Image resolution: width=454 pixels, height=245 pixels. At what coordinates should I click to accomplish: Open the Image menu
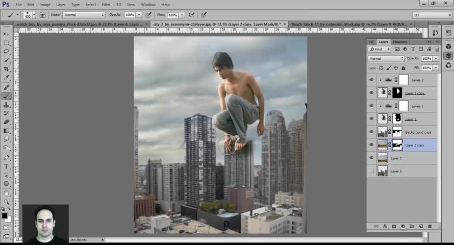coord(45,5)
